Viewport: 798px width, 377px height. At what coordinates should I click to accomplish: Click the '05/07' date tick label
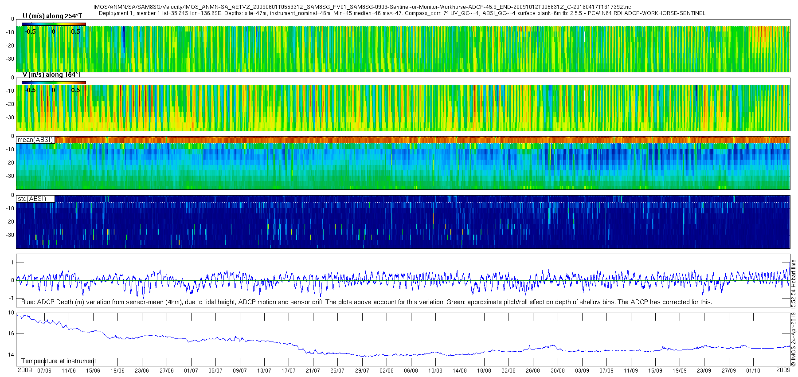[x=215, y=371]
